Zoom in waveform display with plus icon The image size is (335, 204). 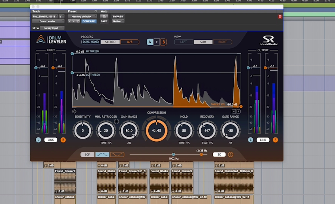tap(238, 111)
